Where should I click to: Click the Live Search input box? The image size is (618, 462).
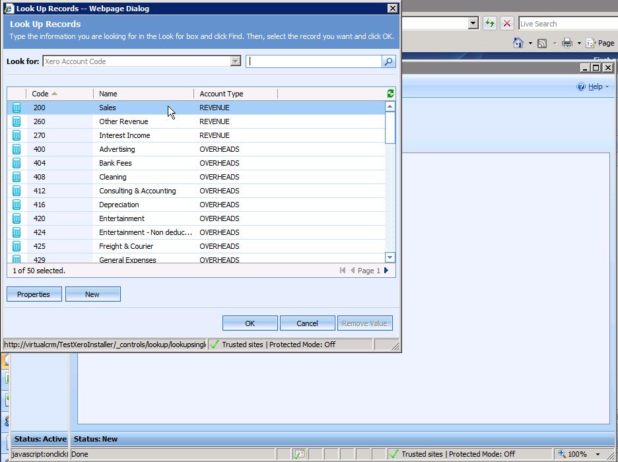568,24
